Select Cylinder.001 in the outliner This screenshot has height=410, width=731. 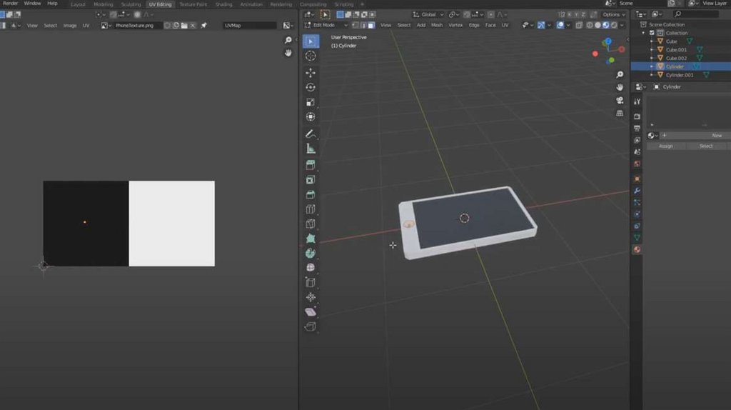pos(679,75)
